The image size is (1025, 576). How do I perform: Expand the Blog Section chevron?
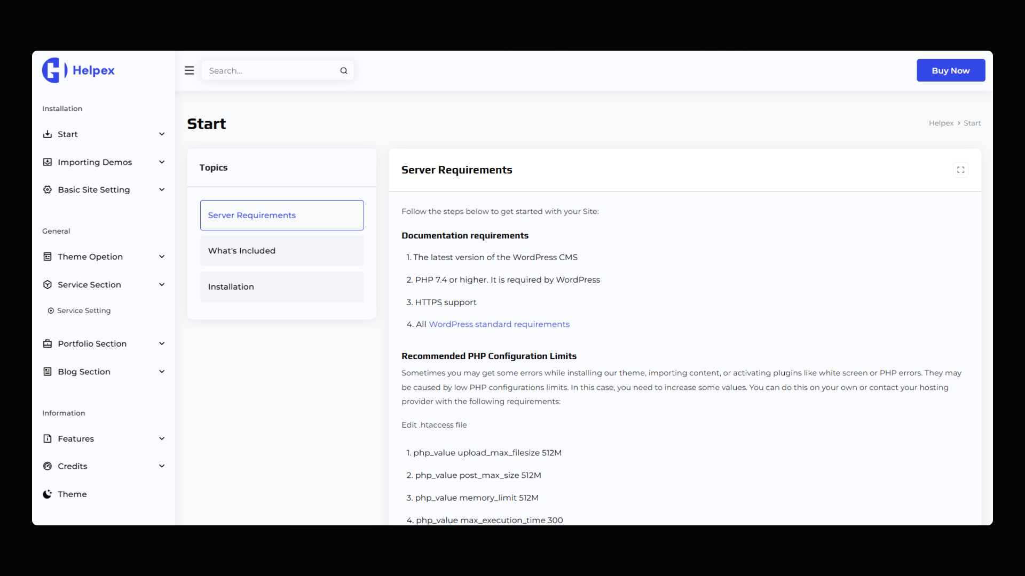[x=162, y=372]
